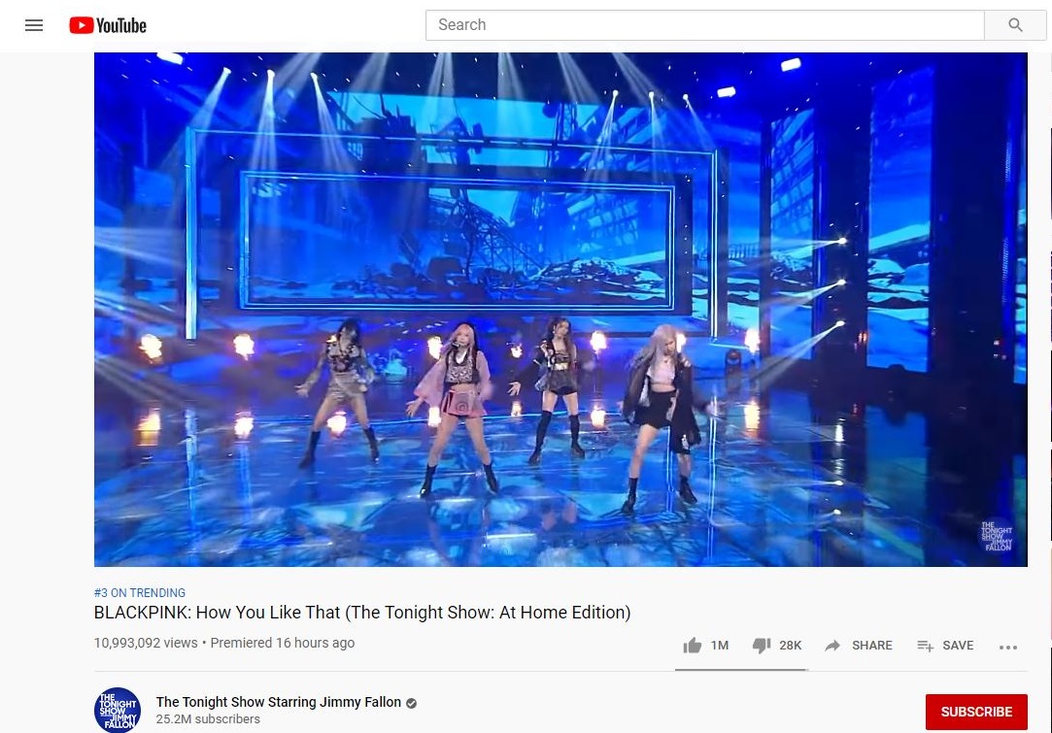Click the search magnifier button
This screenshot has height=733, width=1052.
point(1015,25)
